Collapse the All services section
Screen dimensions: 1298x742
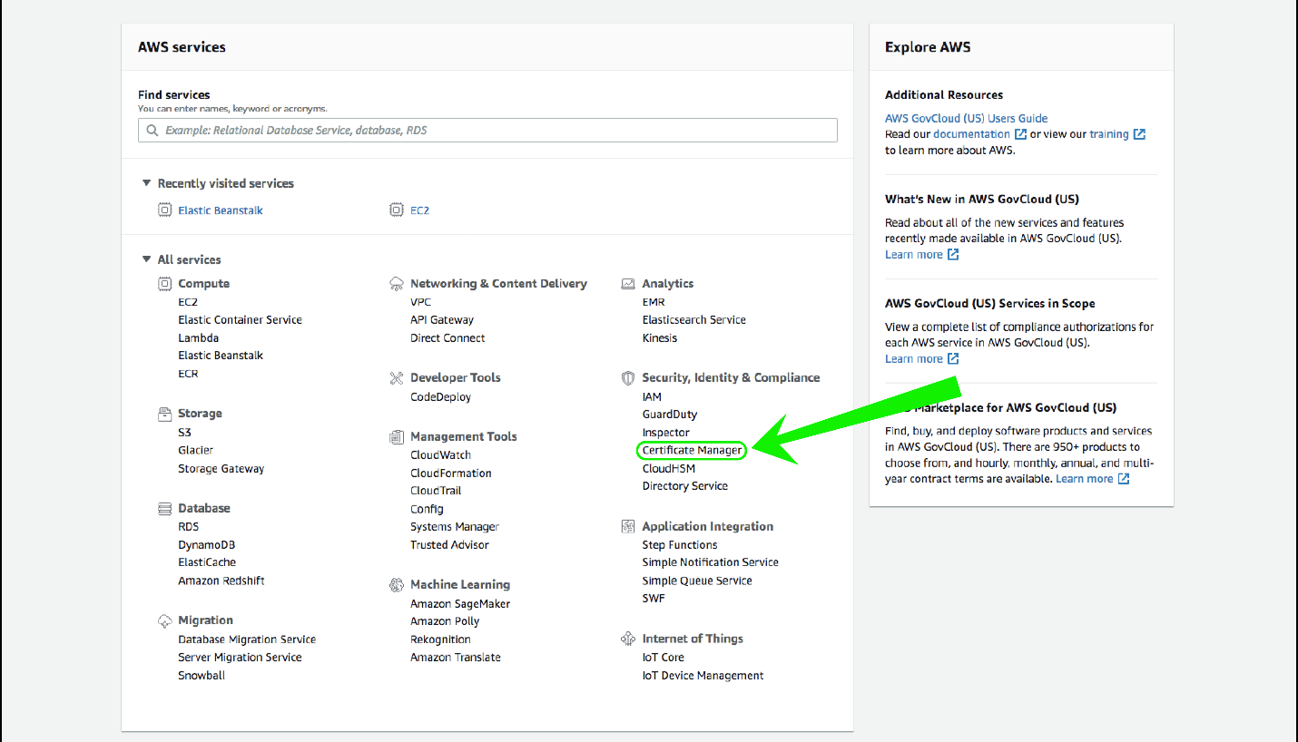[146, 259]
